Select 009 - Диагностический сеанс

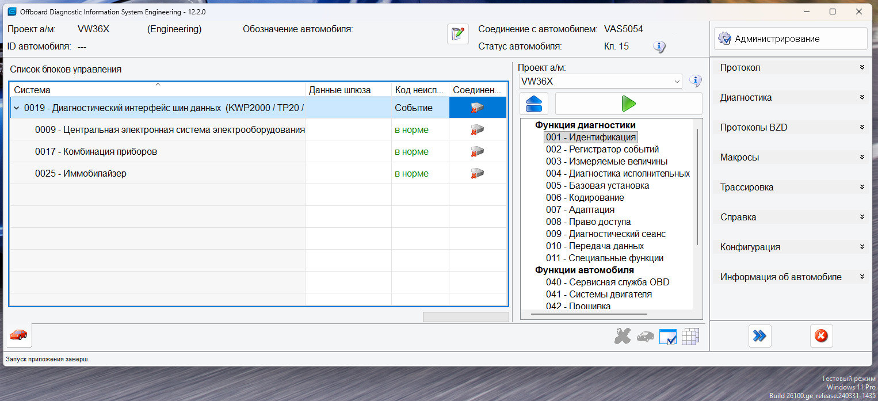coord(606,234)
